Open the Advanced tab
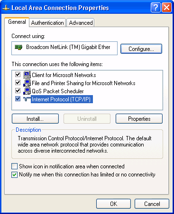This screenshot has width=174, height=214. click(81, 23)
